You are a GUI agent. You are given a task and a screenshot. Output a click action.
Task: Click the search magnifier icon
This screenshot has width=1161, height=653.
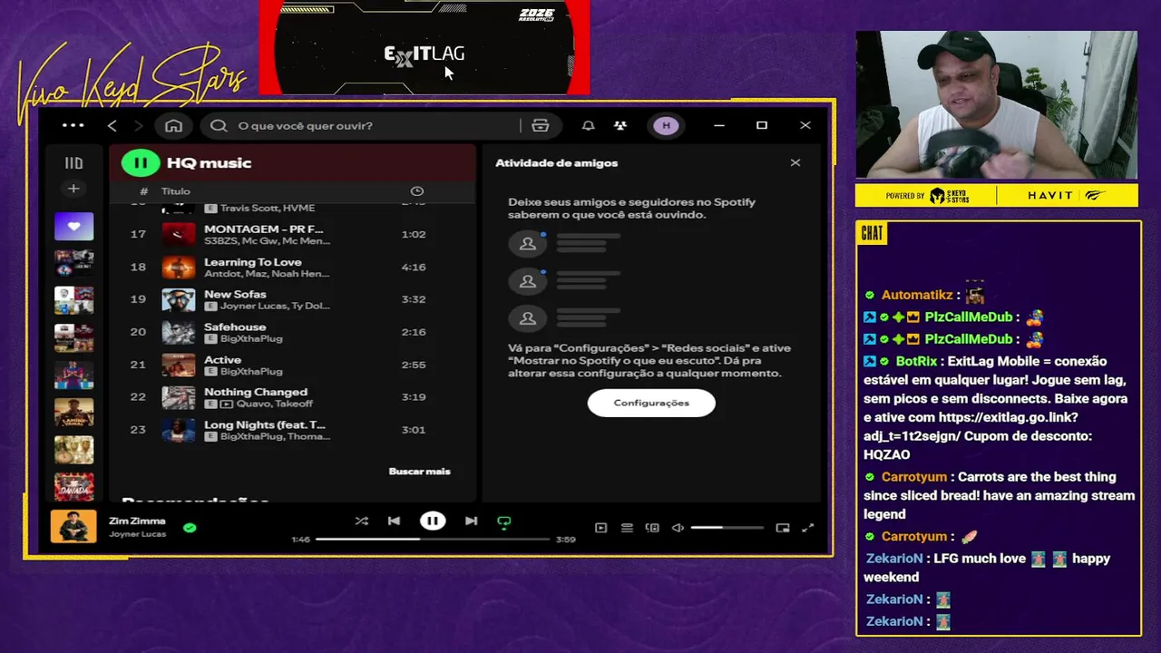pyautogui.click(x=219, y=125)
